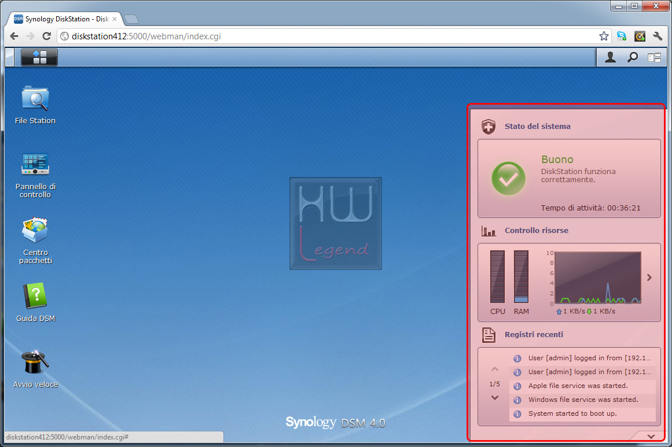Go to next log page with down chevron

494,398
